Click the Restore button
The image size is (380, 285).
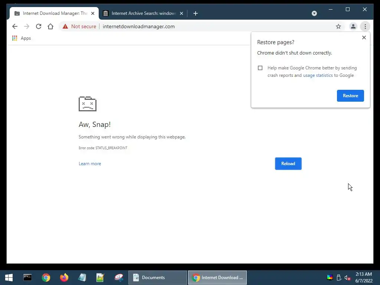click(x=350, y=96)
